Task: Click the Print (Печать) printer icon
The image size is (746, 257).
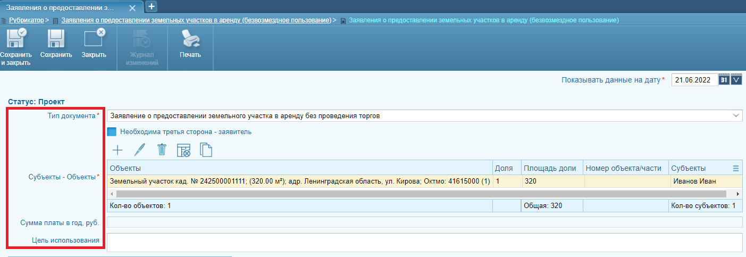Action: click(x=190, y=39)
